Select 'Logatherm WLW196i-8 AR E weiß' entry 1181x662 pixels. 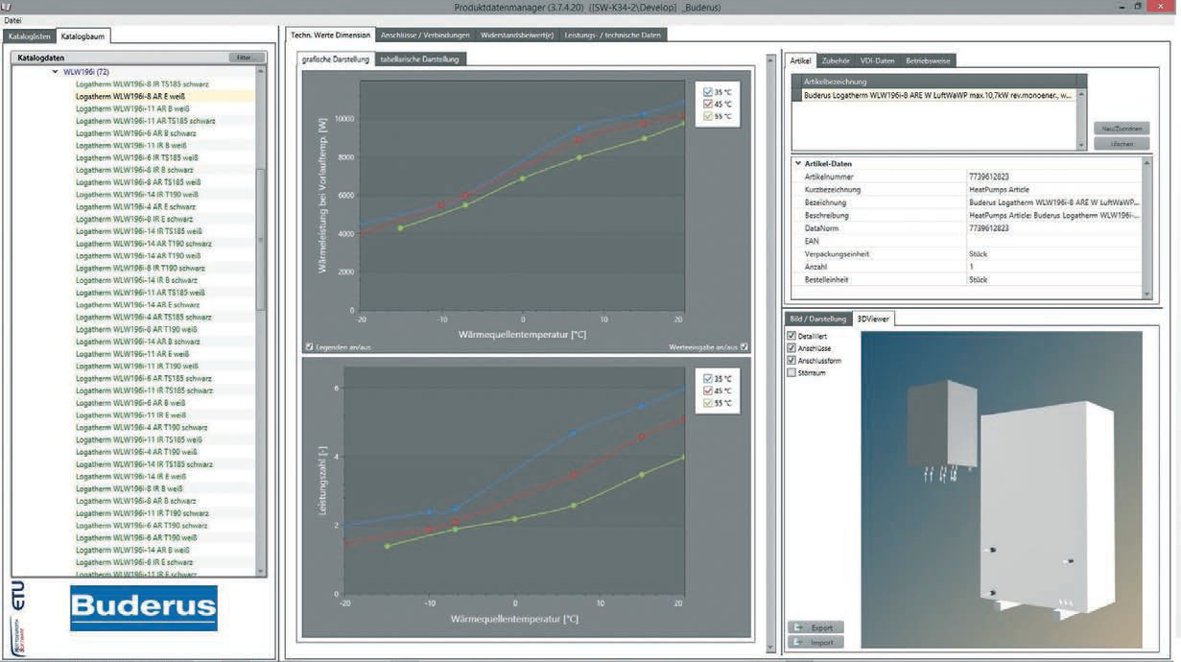pos(130,97)
